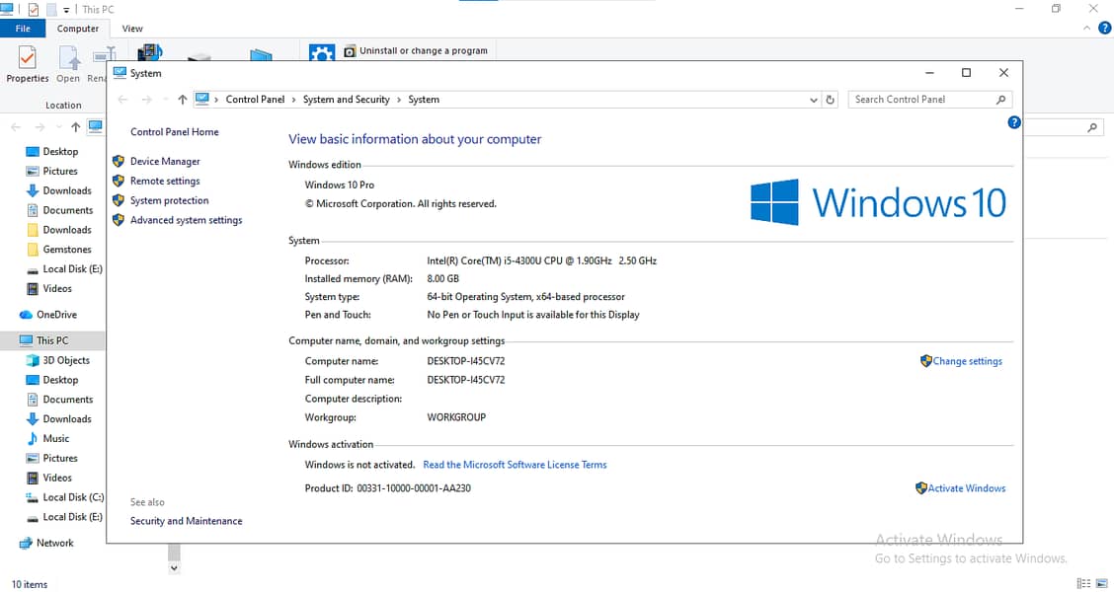Go to Control Panel Home
The image size is (1114, 592).
pyautogui.click(x=174, y=132)
